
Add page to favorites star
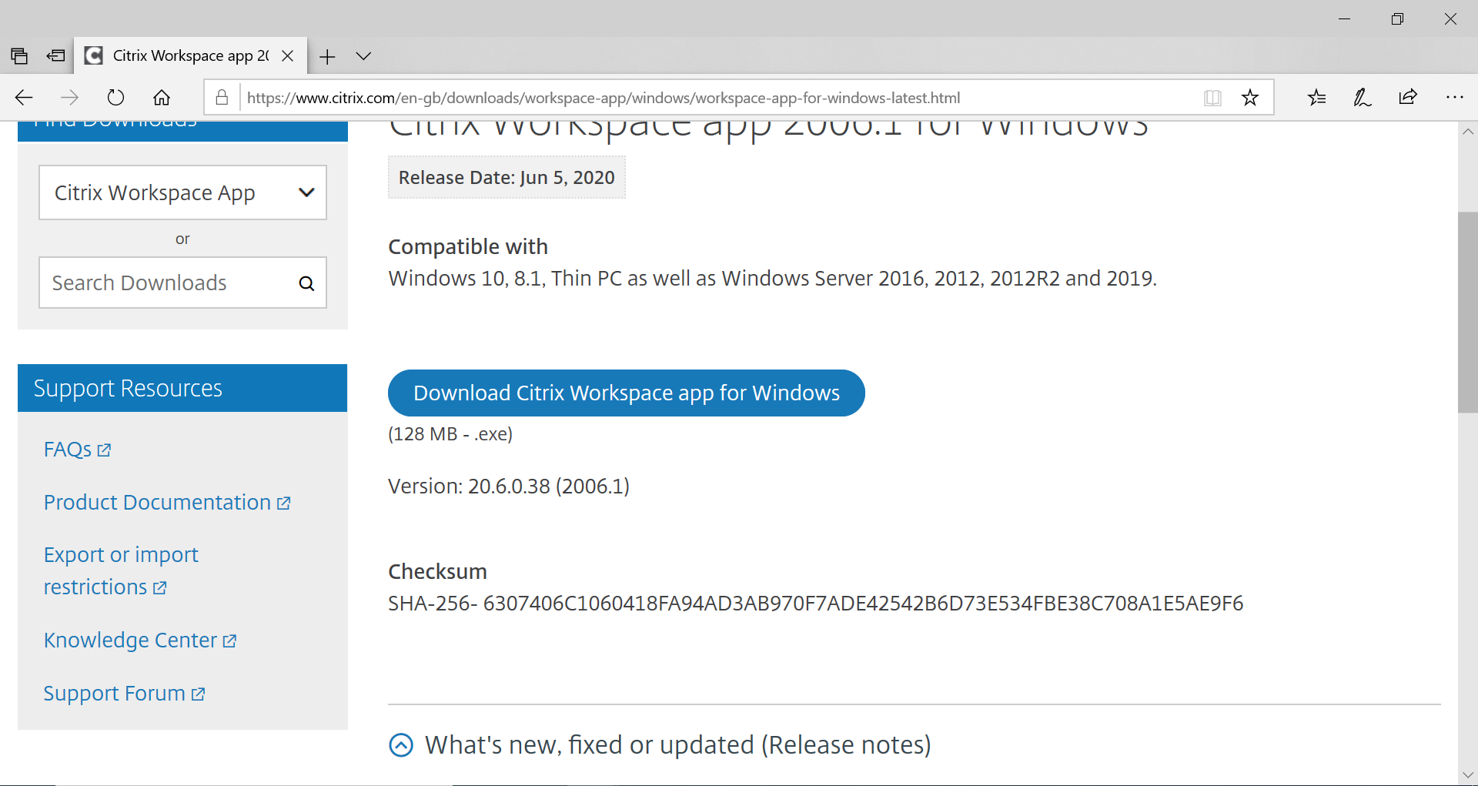pyautogui.click(x=1250, y=98)
